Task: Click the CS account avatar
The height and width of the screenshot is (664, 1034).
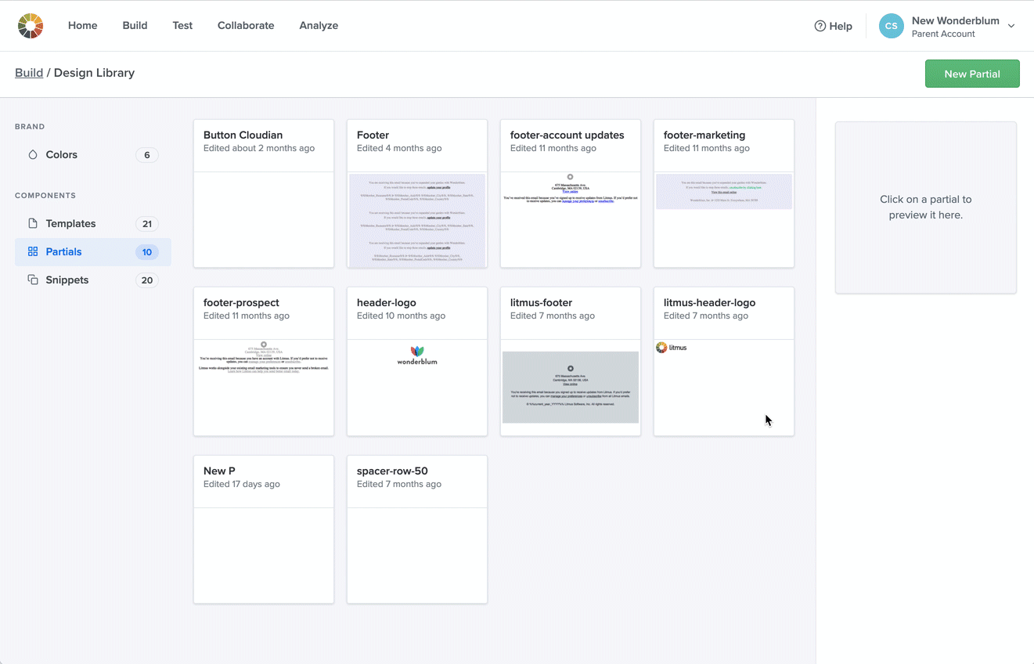Action: (x=891, y=26)
